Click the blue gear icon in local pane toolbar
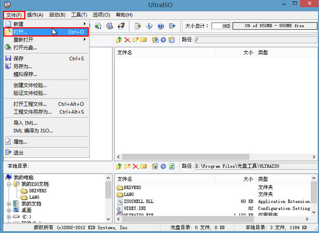The image size is (319, 233). [x=163, y=166]
